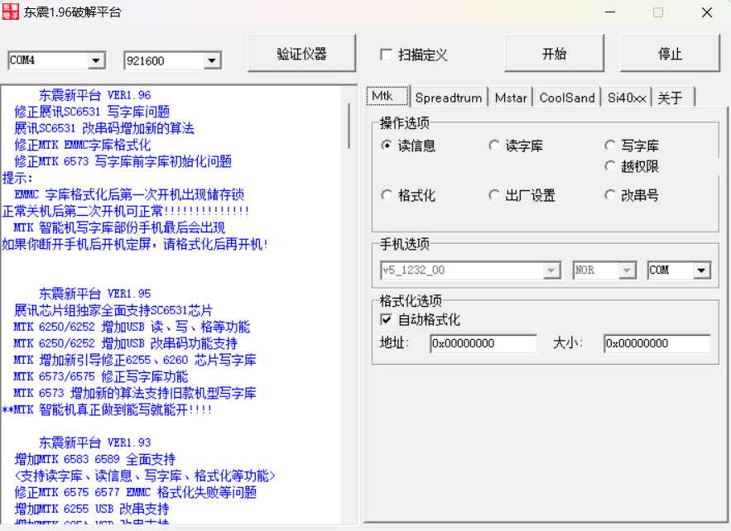Click log line 增加MTK 6255 USB 改串支持
Image resolution: width=731 pixels, height=531 pixels.
(92, 509)
